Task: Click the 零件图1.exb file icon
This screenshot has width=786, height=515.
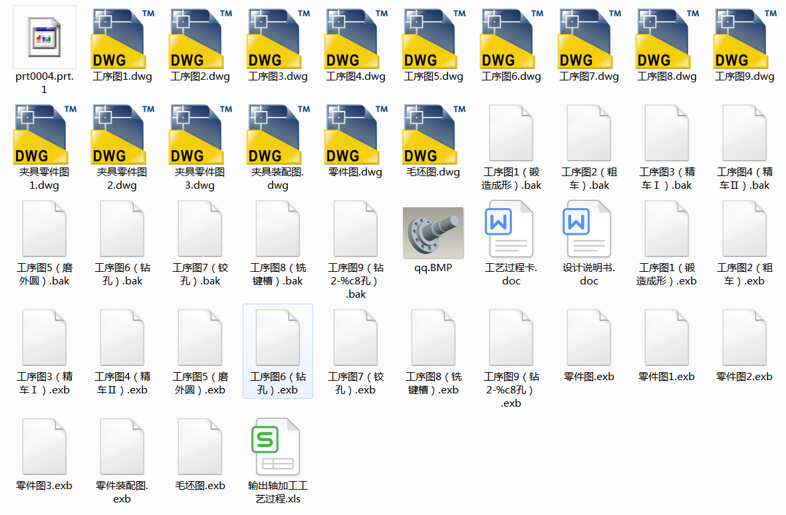Action: (x=667, y=337)
